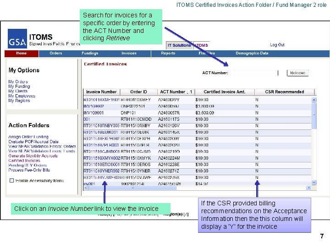The width and height of the screenshot is (330, 247).
Task: Open invoice RT011510EUIK001 link
Action: [x=101, y=132]
